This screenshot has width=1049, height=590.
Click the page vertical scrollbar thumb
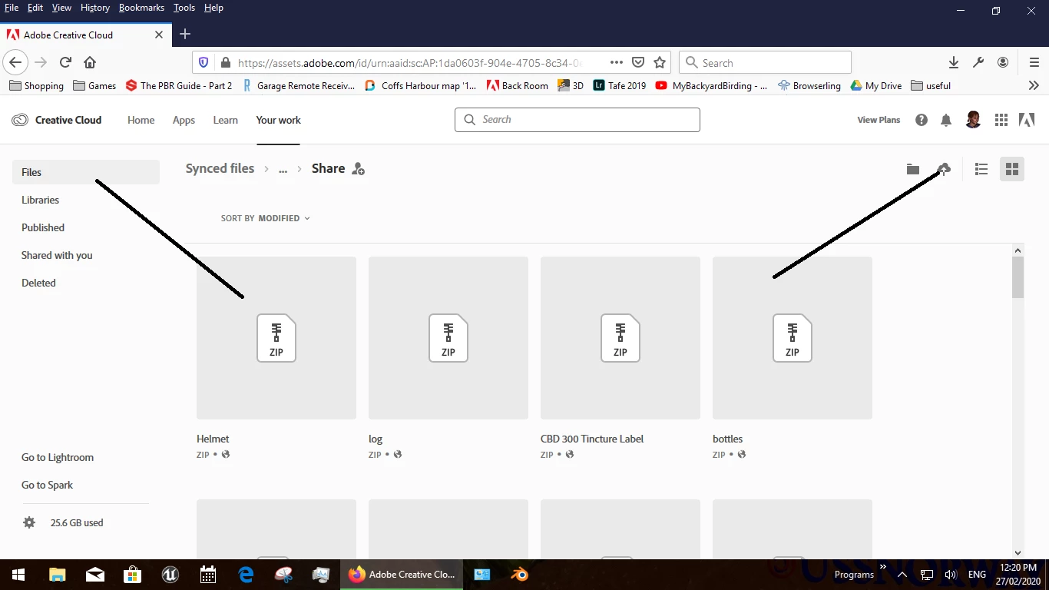(x=1018, y=277)
